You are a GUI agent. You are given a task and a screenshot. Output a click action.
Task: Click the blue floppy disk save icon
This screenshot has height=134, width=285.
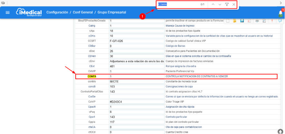click(242, 21)
